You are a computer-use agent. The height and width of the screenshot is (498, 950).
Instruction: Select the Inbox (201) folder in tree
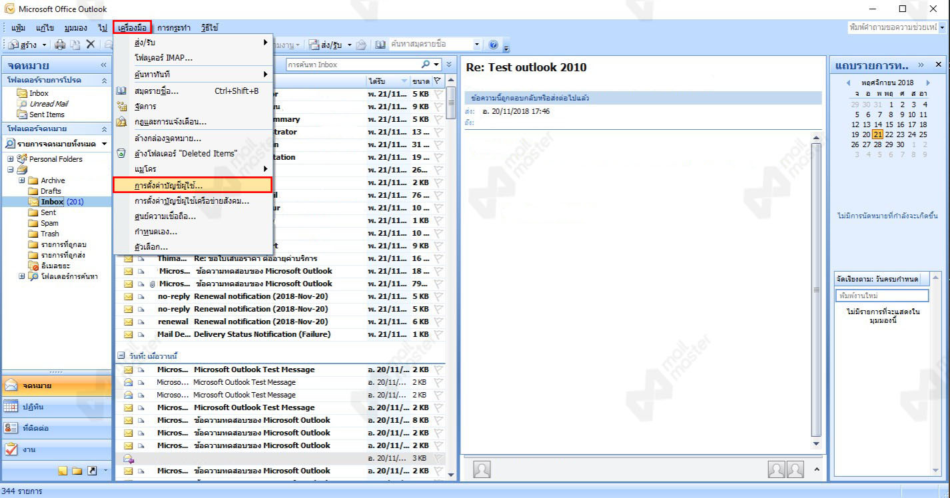point(61,202)
